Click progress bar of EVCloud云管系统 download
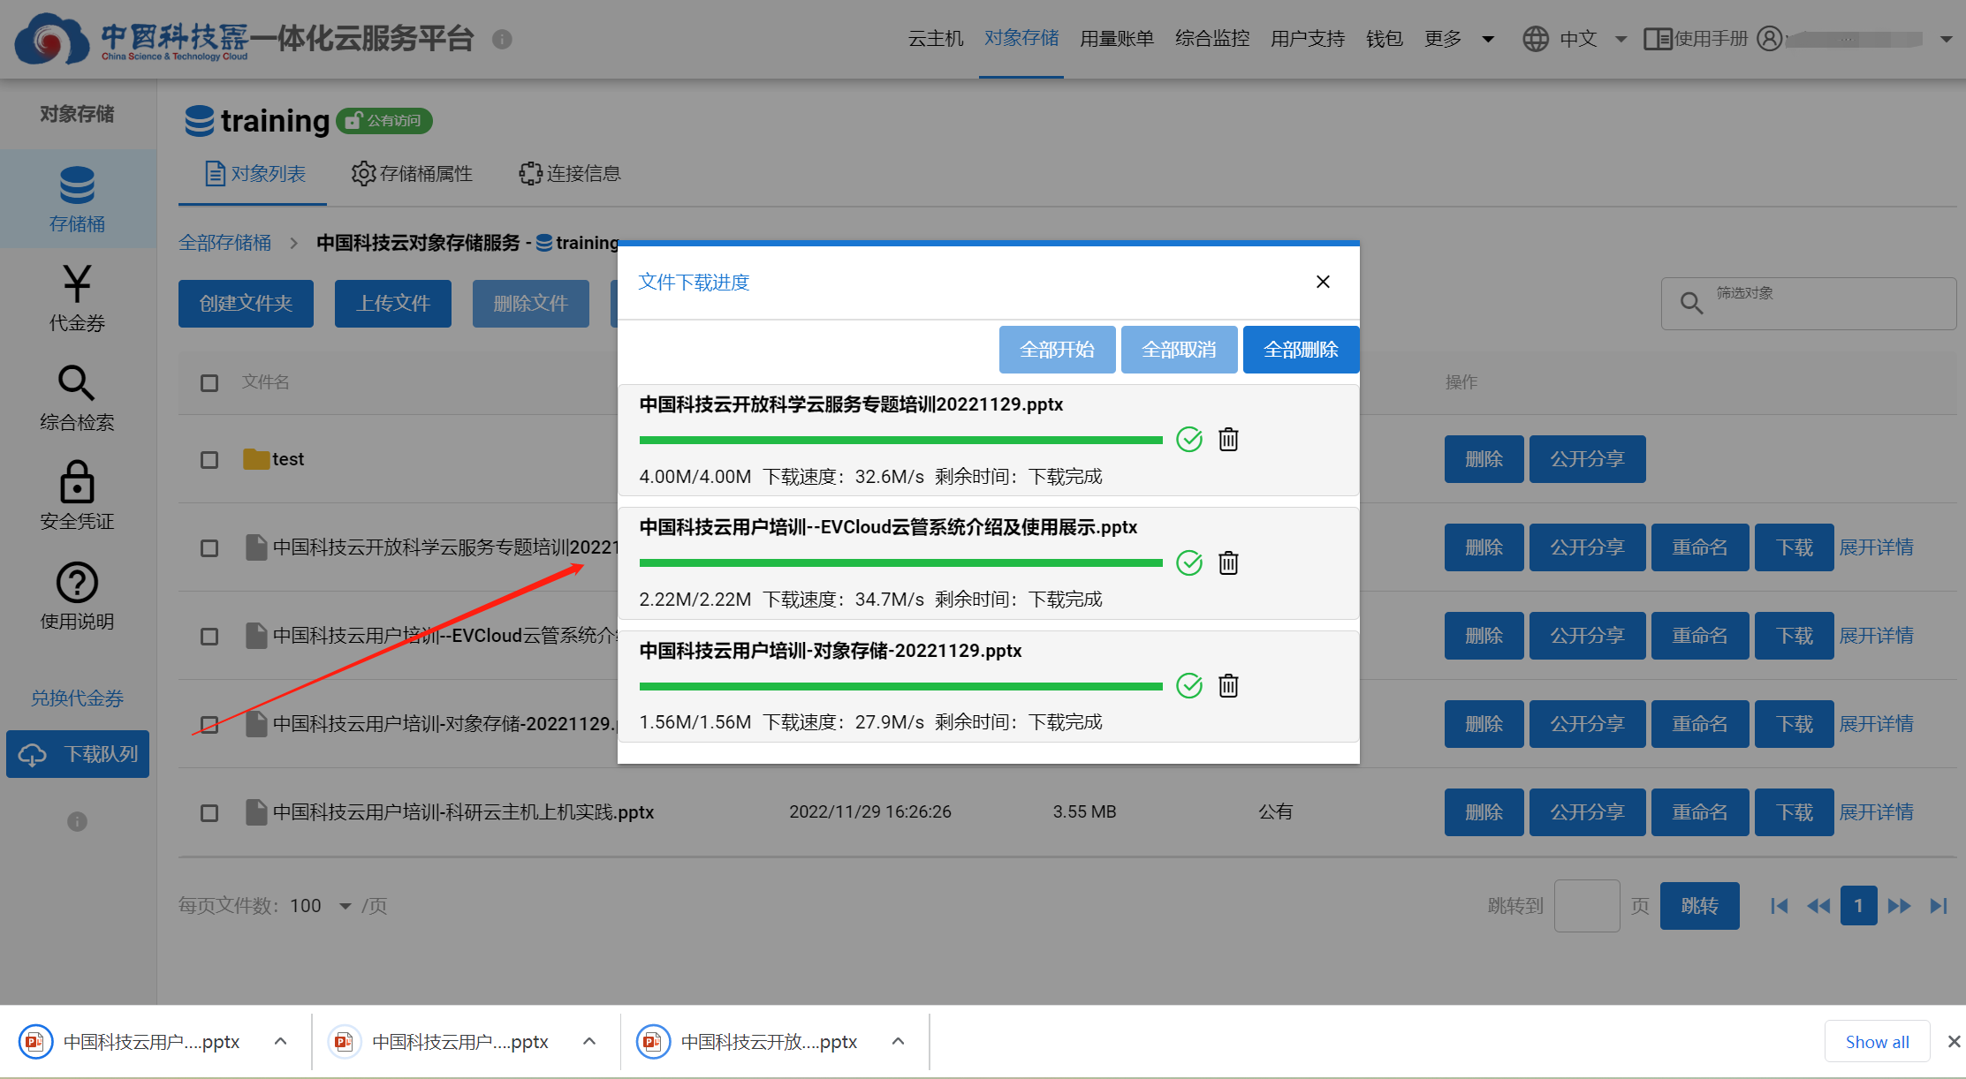Screen dimensions: 1966x1079 coord(900,562)
